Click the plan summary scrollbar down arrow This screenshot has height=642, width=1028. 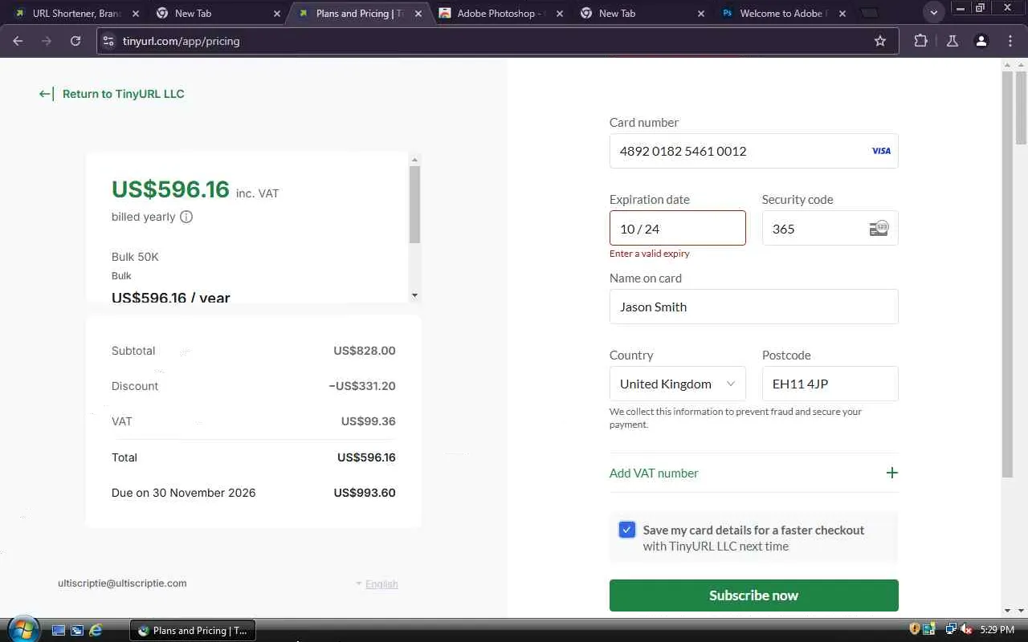coord(414,295)
